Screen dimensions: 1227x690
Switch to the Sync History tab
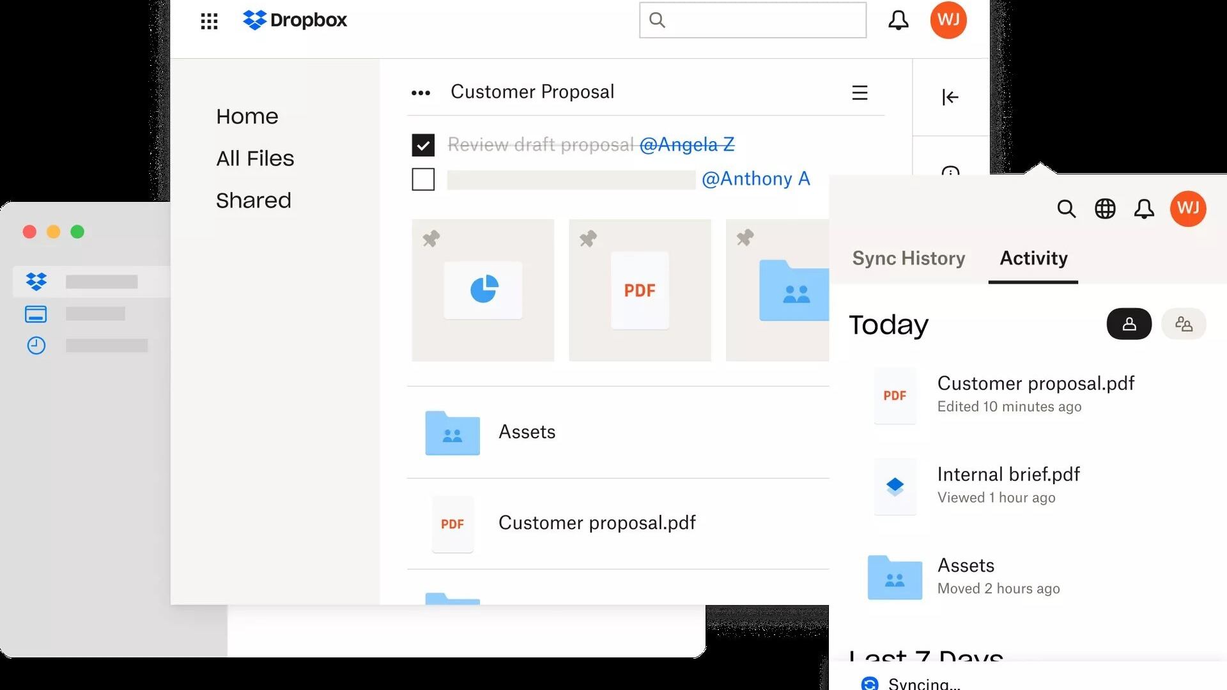[908, 258]
